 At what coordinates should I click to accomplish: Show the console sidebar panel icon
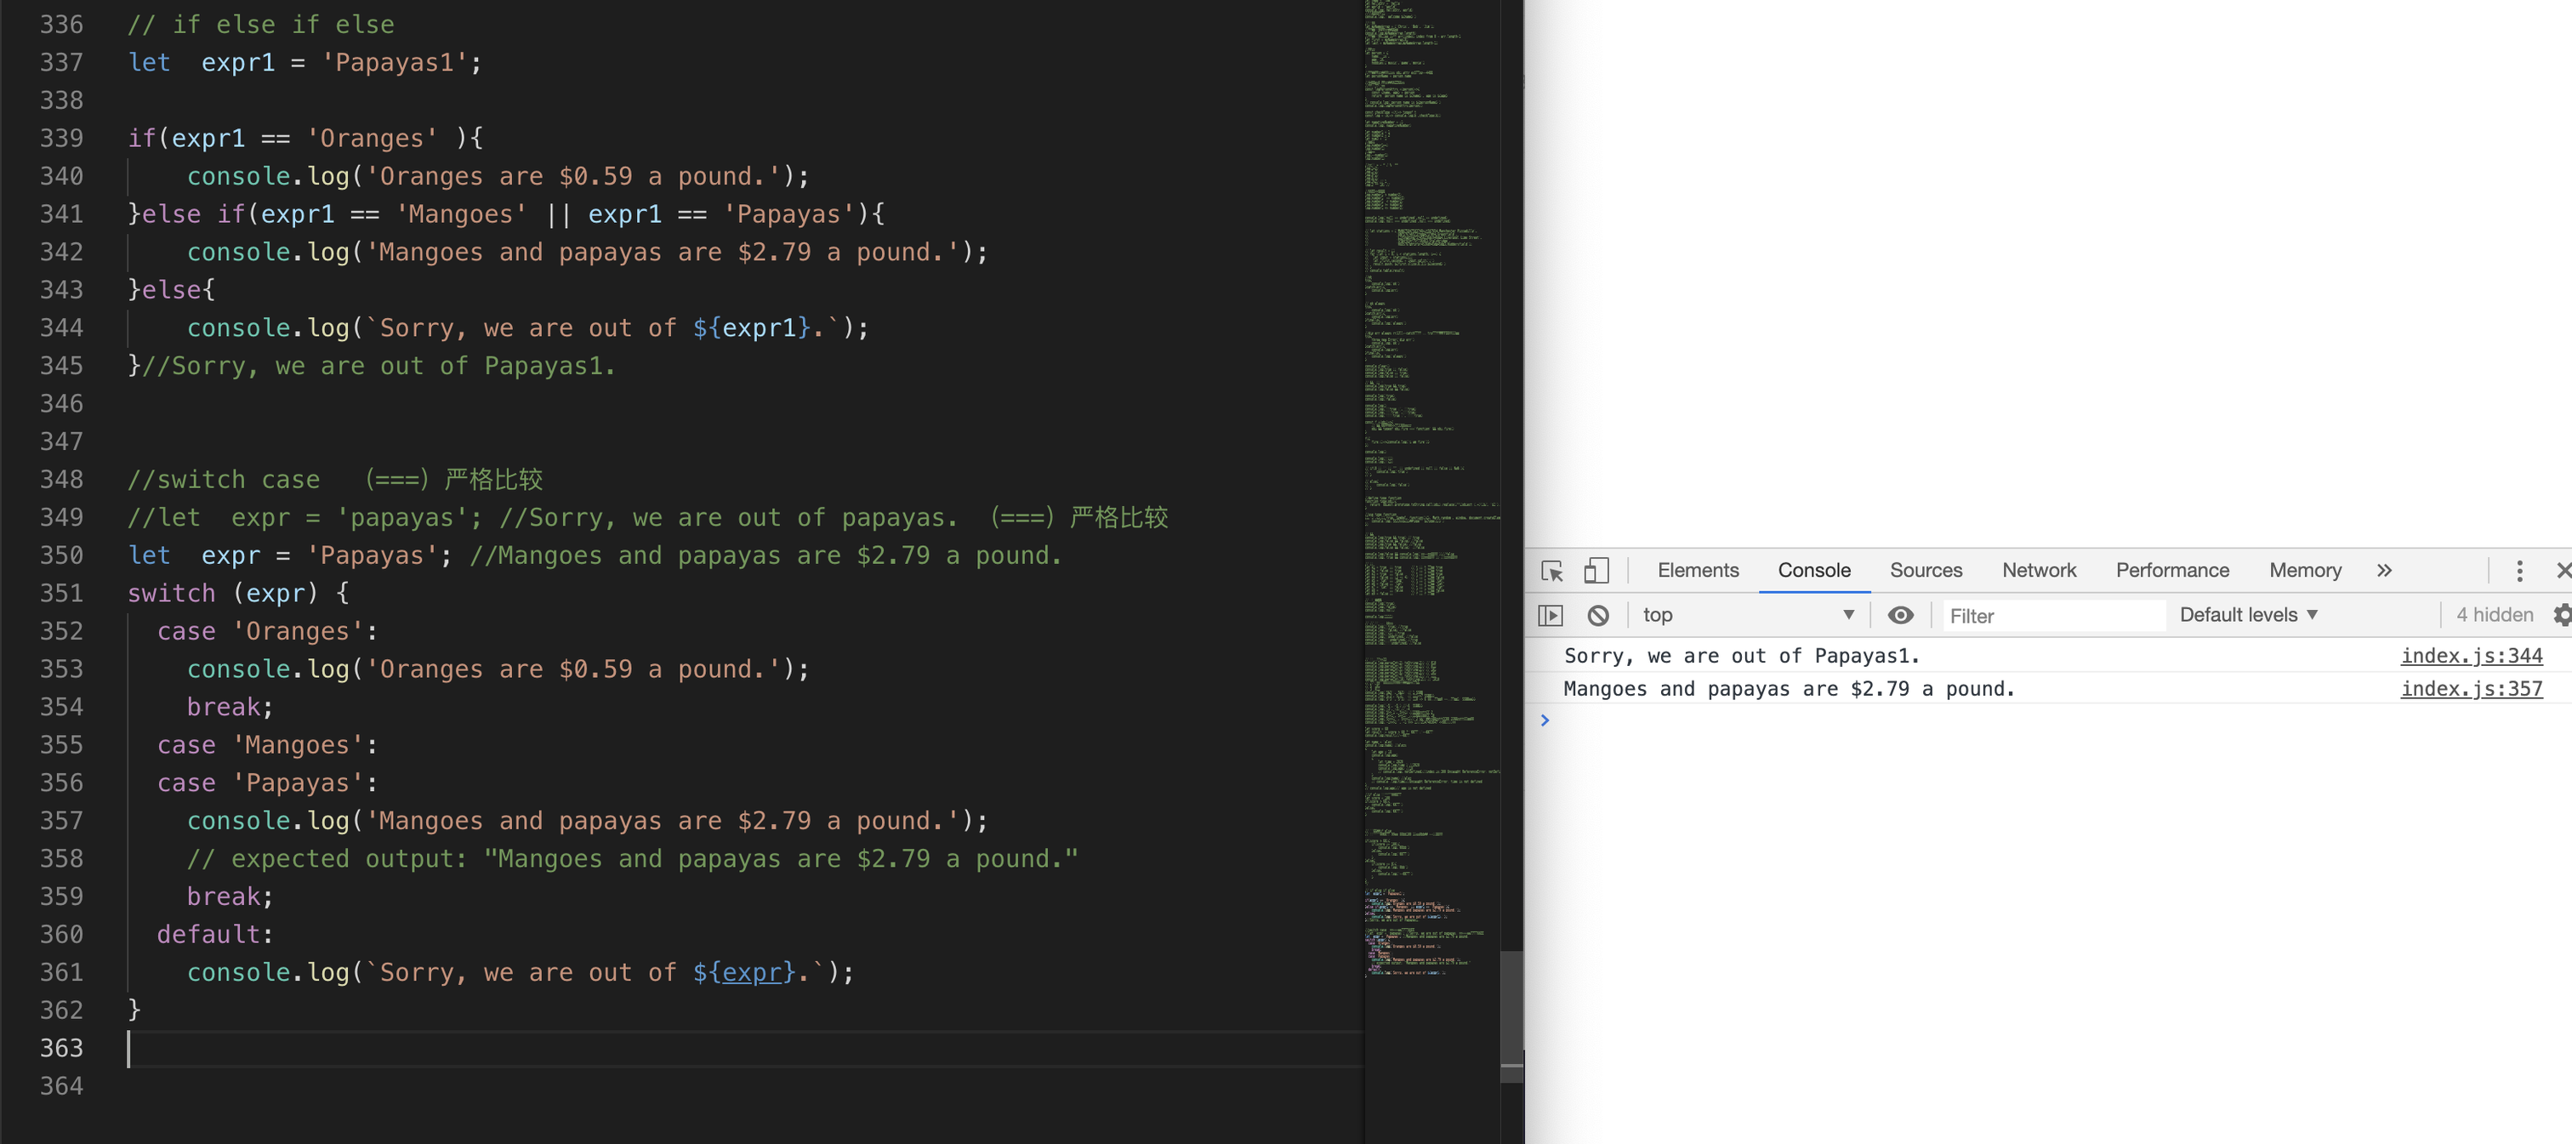(1550, 615)
